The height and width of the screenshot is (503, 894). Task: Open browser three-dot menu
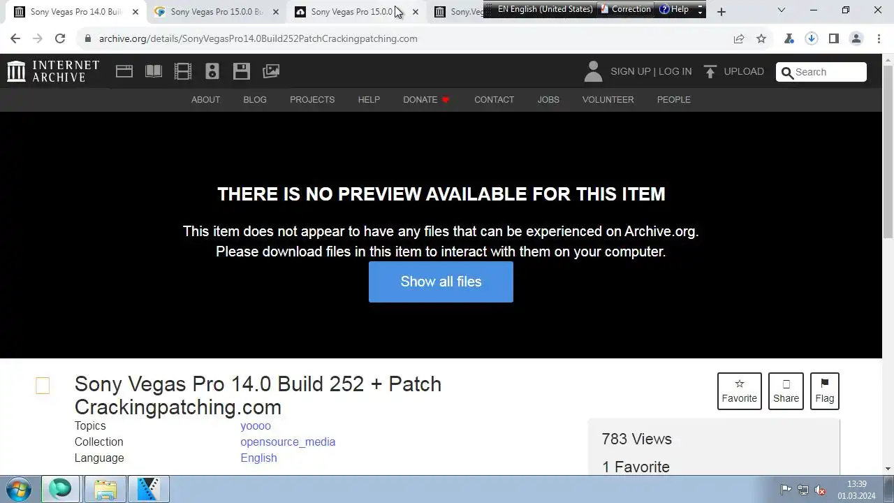click(879, 38)
